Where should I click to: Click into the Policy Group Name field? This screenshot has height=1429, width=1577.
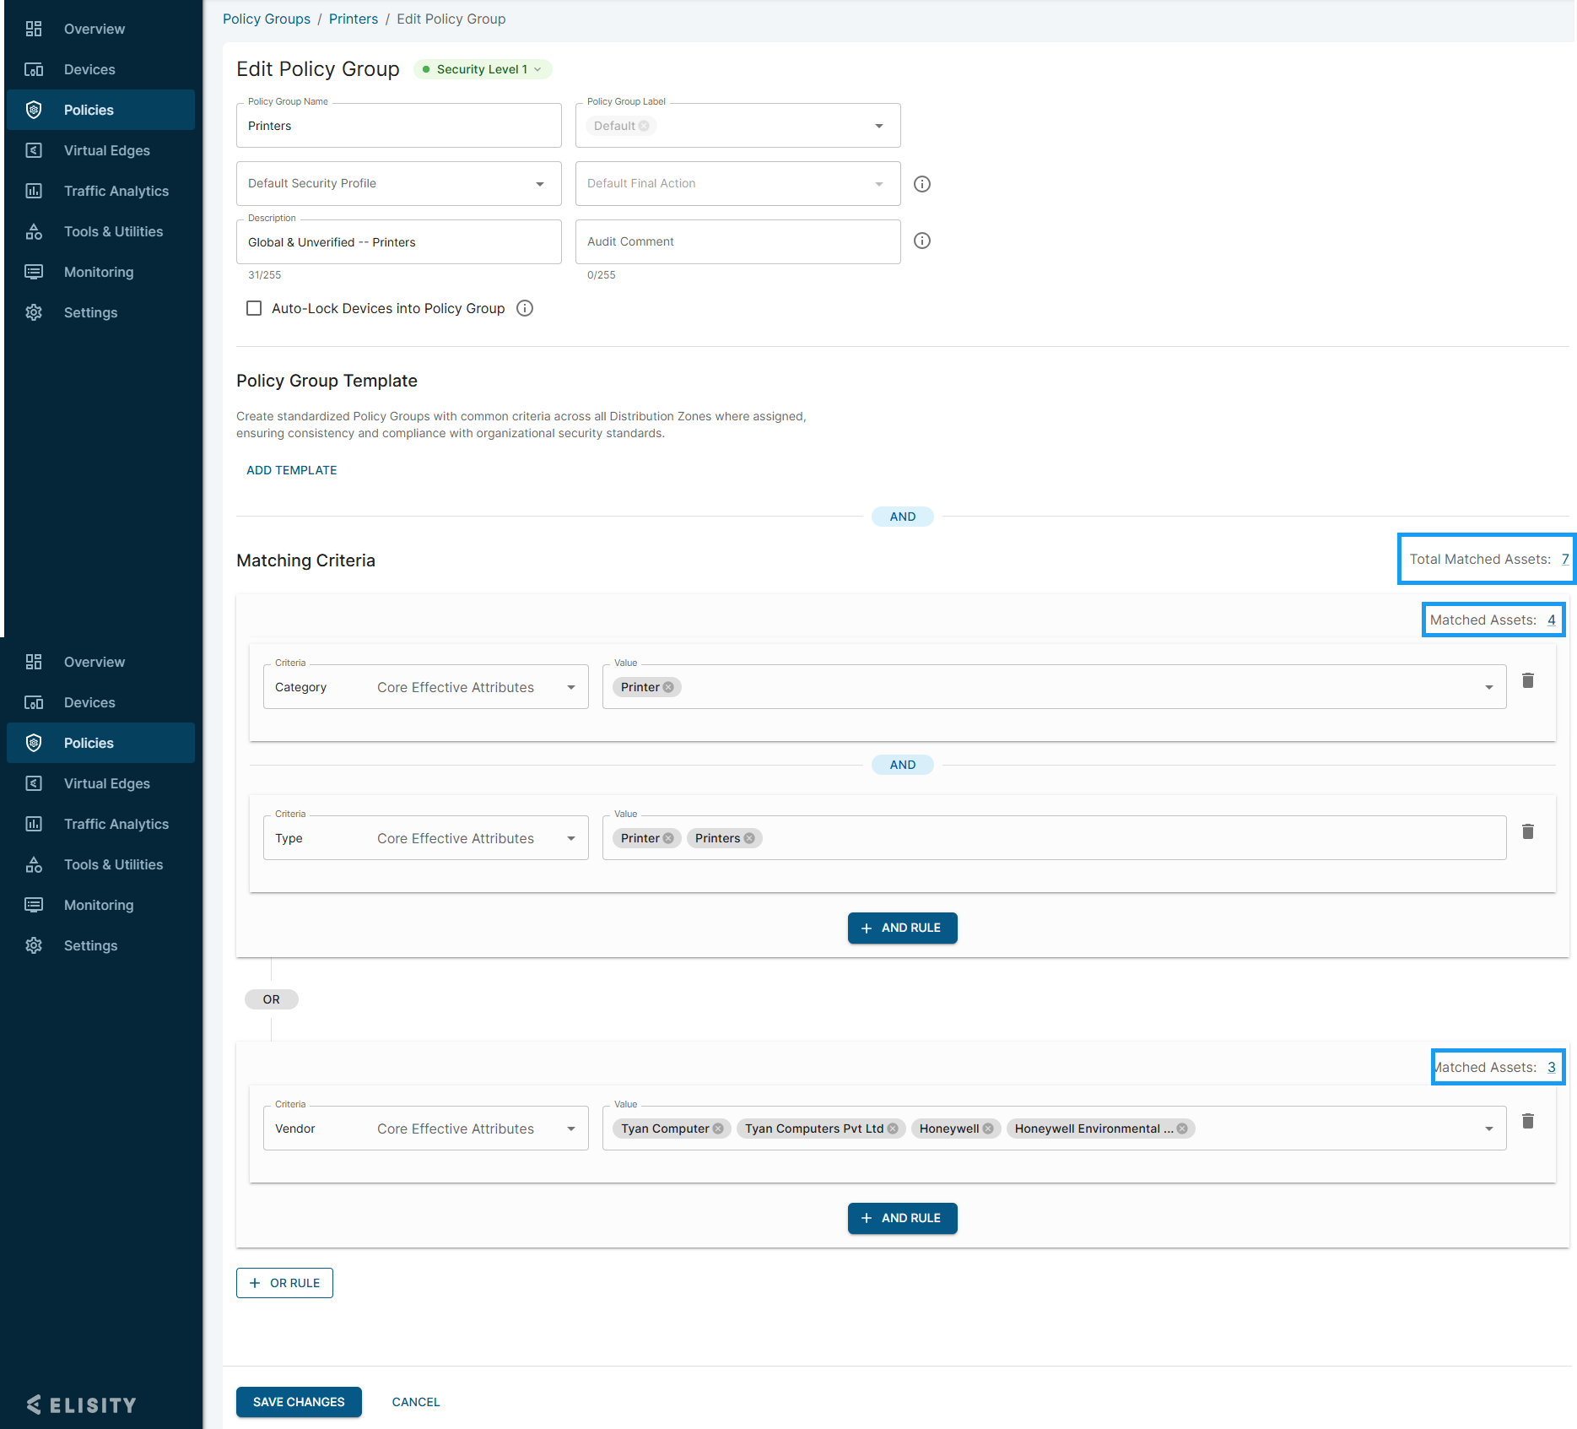click(399, 126)
